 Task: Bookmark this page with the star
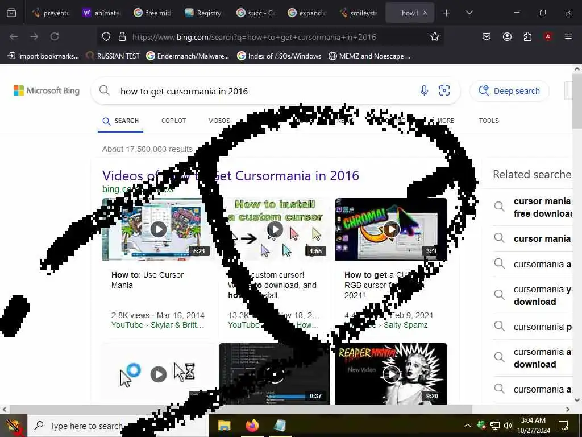click(435, 37)
